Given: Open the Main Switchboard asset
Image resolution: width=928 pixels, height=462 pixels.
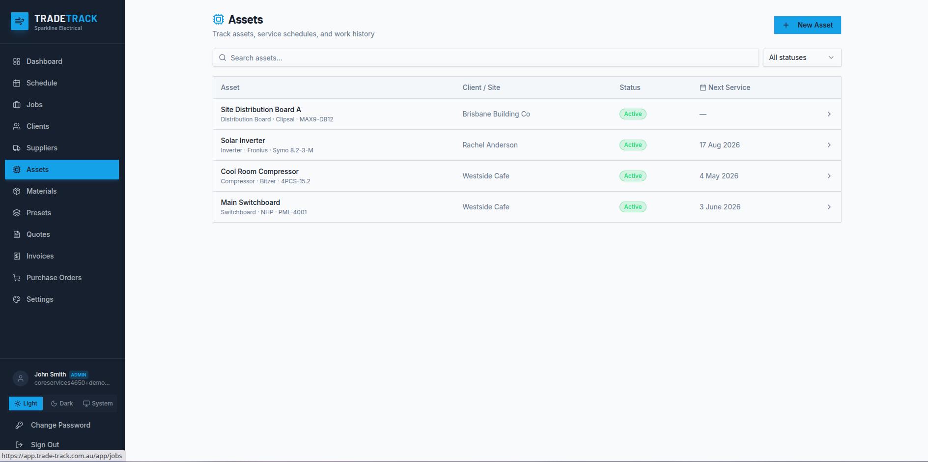Looking at the screenshot, I should click(x=527, y=207).
